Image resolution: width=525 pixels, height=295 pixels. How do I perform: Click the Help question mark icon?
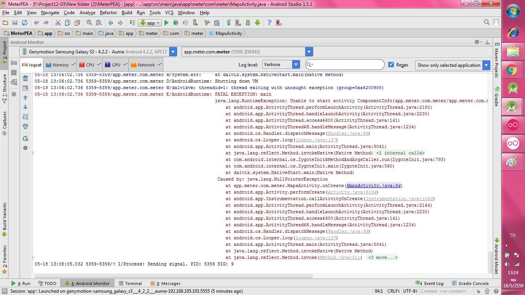pyautogui.click(x=269, y=23)
